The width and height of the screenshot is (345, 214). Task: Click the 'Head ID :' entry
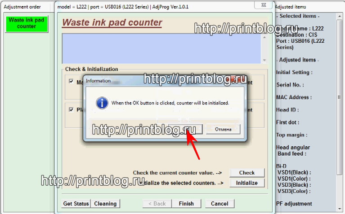287,110
